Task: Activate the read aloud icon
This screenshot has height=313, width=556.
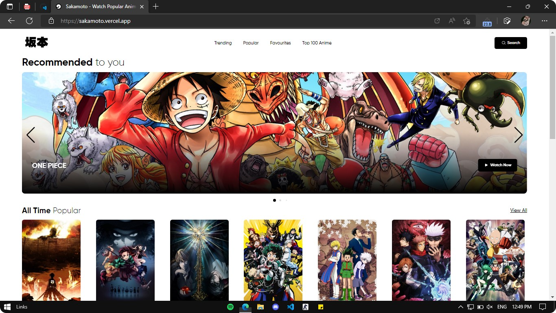Action: coord(451,20)
